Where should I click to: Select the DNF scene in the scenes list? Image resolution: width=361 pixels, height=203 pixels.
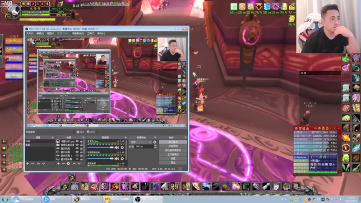coord(40,141)
